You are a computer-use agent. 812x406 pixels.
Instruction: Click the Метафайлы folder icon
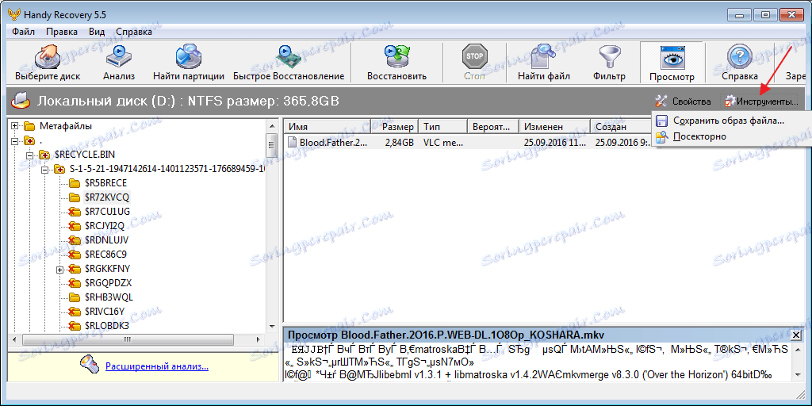coord(29,126)
